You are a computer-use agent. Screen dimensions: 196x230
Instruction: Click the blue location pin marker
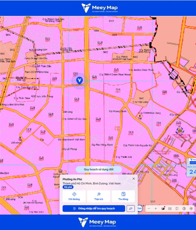pyautogui.click(x=79, y=81)
